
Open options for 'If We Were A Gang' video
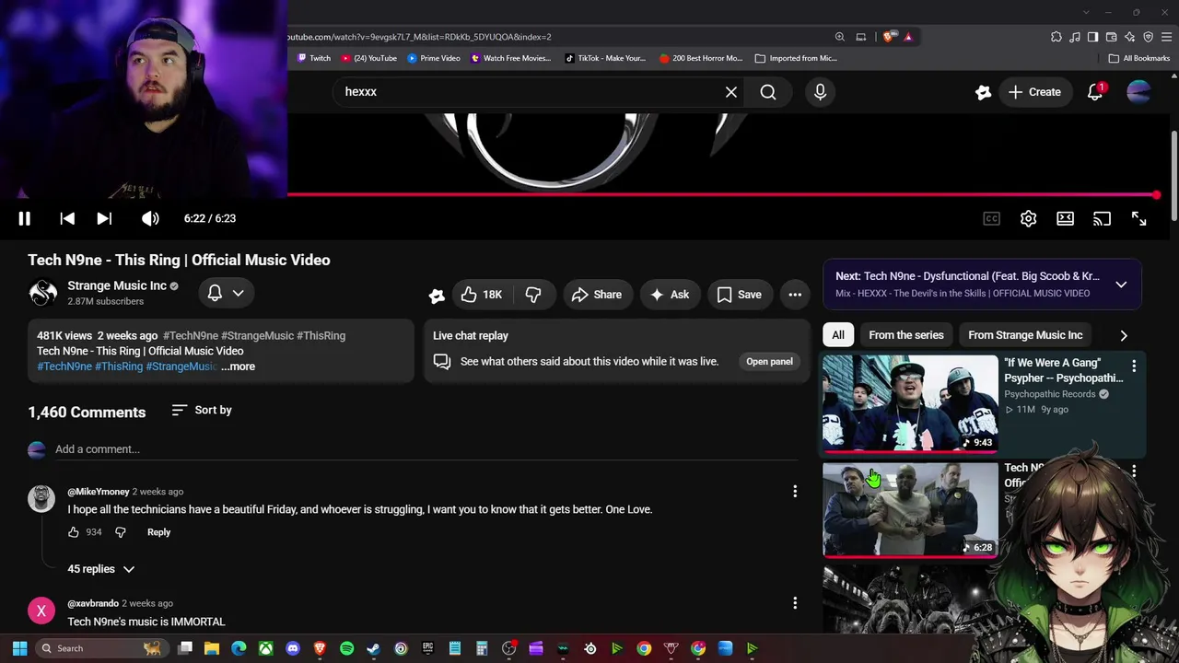point(1134,366)
